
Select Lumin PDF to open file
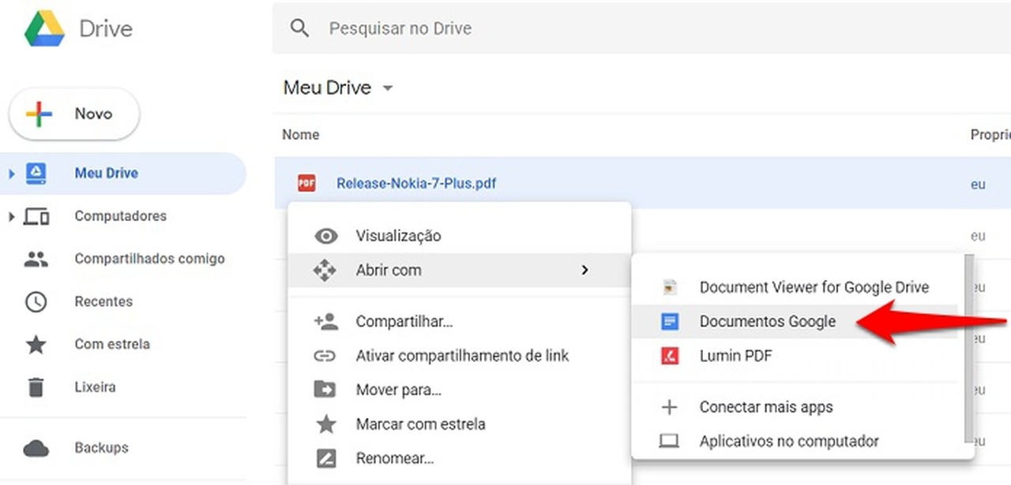click(735, 356)
